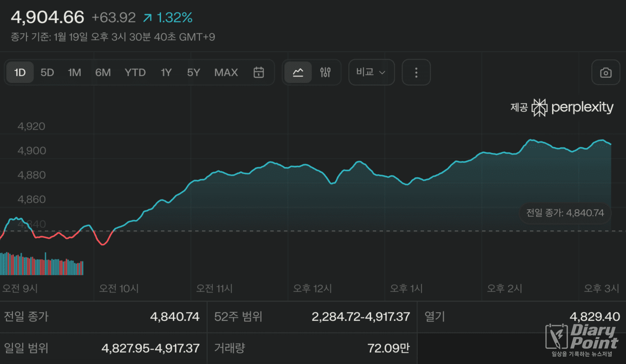Select the YTD time range tab
The width and height of the screenshot is (626, 364).
(135, 72)
